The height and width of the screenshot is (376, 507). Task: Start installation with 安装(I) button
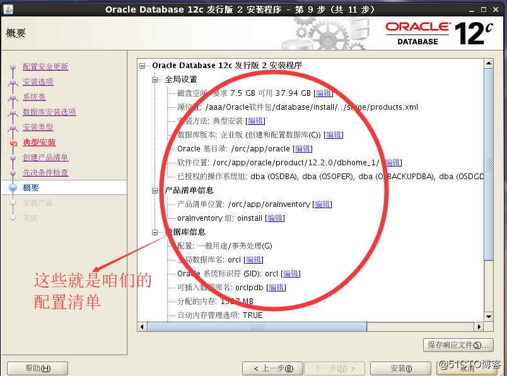400,368
